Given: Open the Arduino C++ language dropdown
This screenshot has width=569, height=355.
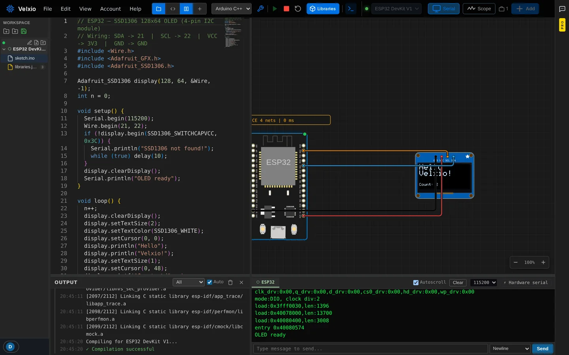Looking at the screenshot, I should click(x=232, y=9).
